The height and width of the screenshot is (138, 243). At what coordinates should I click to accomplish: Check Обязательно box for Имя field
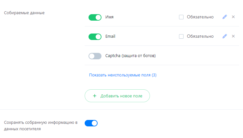click(181, 17)
